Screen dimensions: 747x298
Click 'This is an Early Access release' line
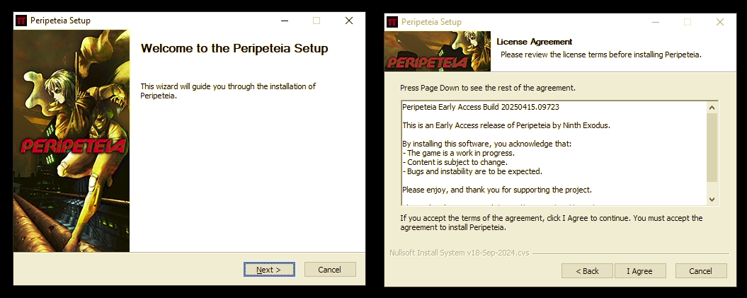coord(506,126)
